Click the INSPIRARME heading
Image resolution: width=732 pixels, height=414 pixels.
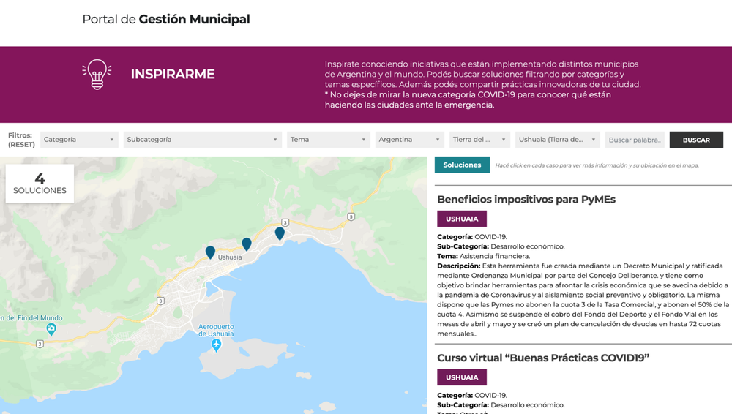coord(173,74)
